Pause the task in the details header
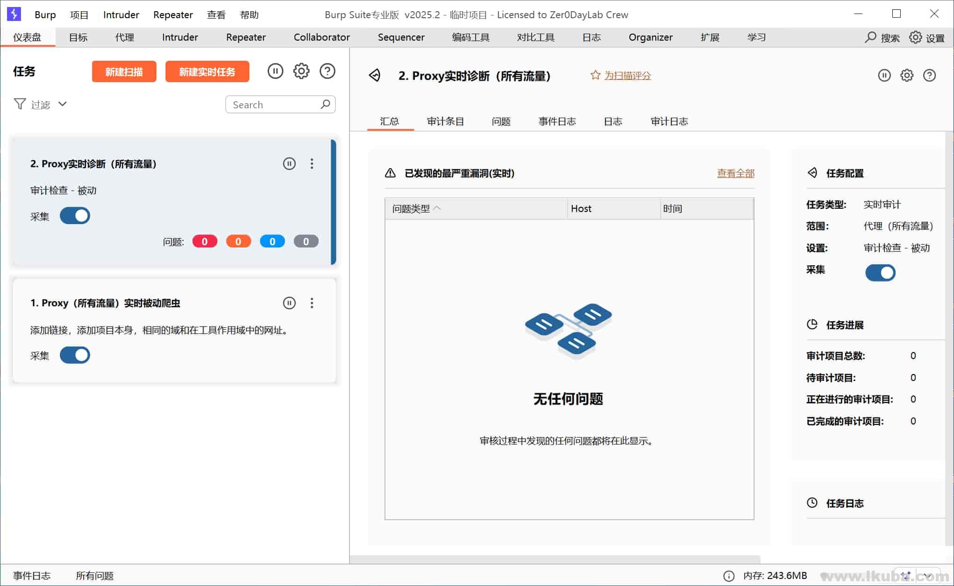This screenshot has width=954, height=586. click(x=884, y=75)
